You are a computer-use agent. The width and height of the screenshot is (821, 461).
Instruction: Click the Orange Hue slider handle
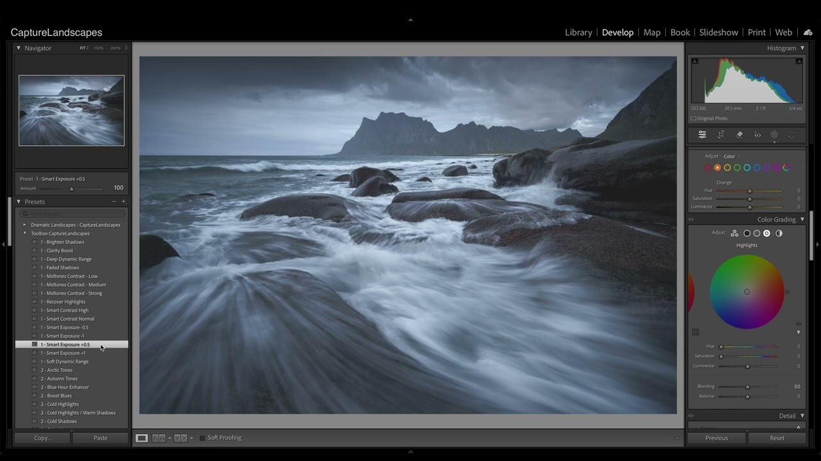point(749,191)
